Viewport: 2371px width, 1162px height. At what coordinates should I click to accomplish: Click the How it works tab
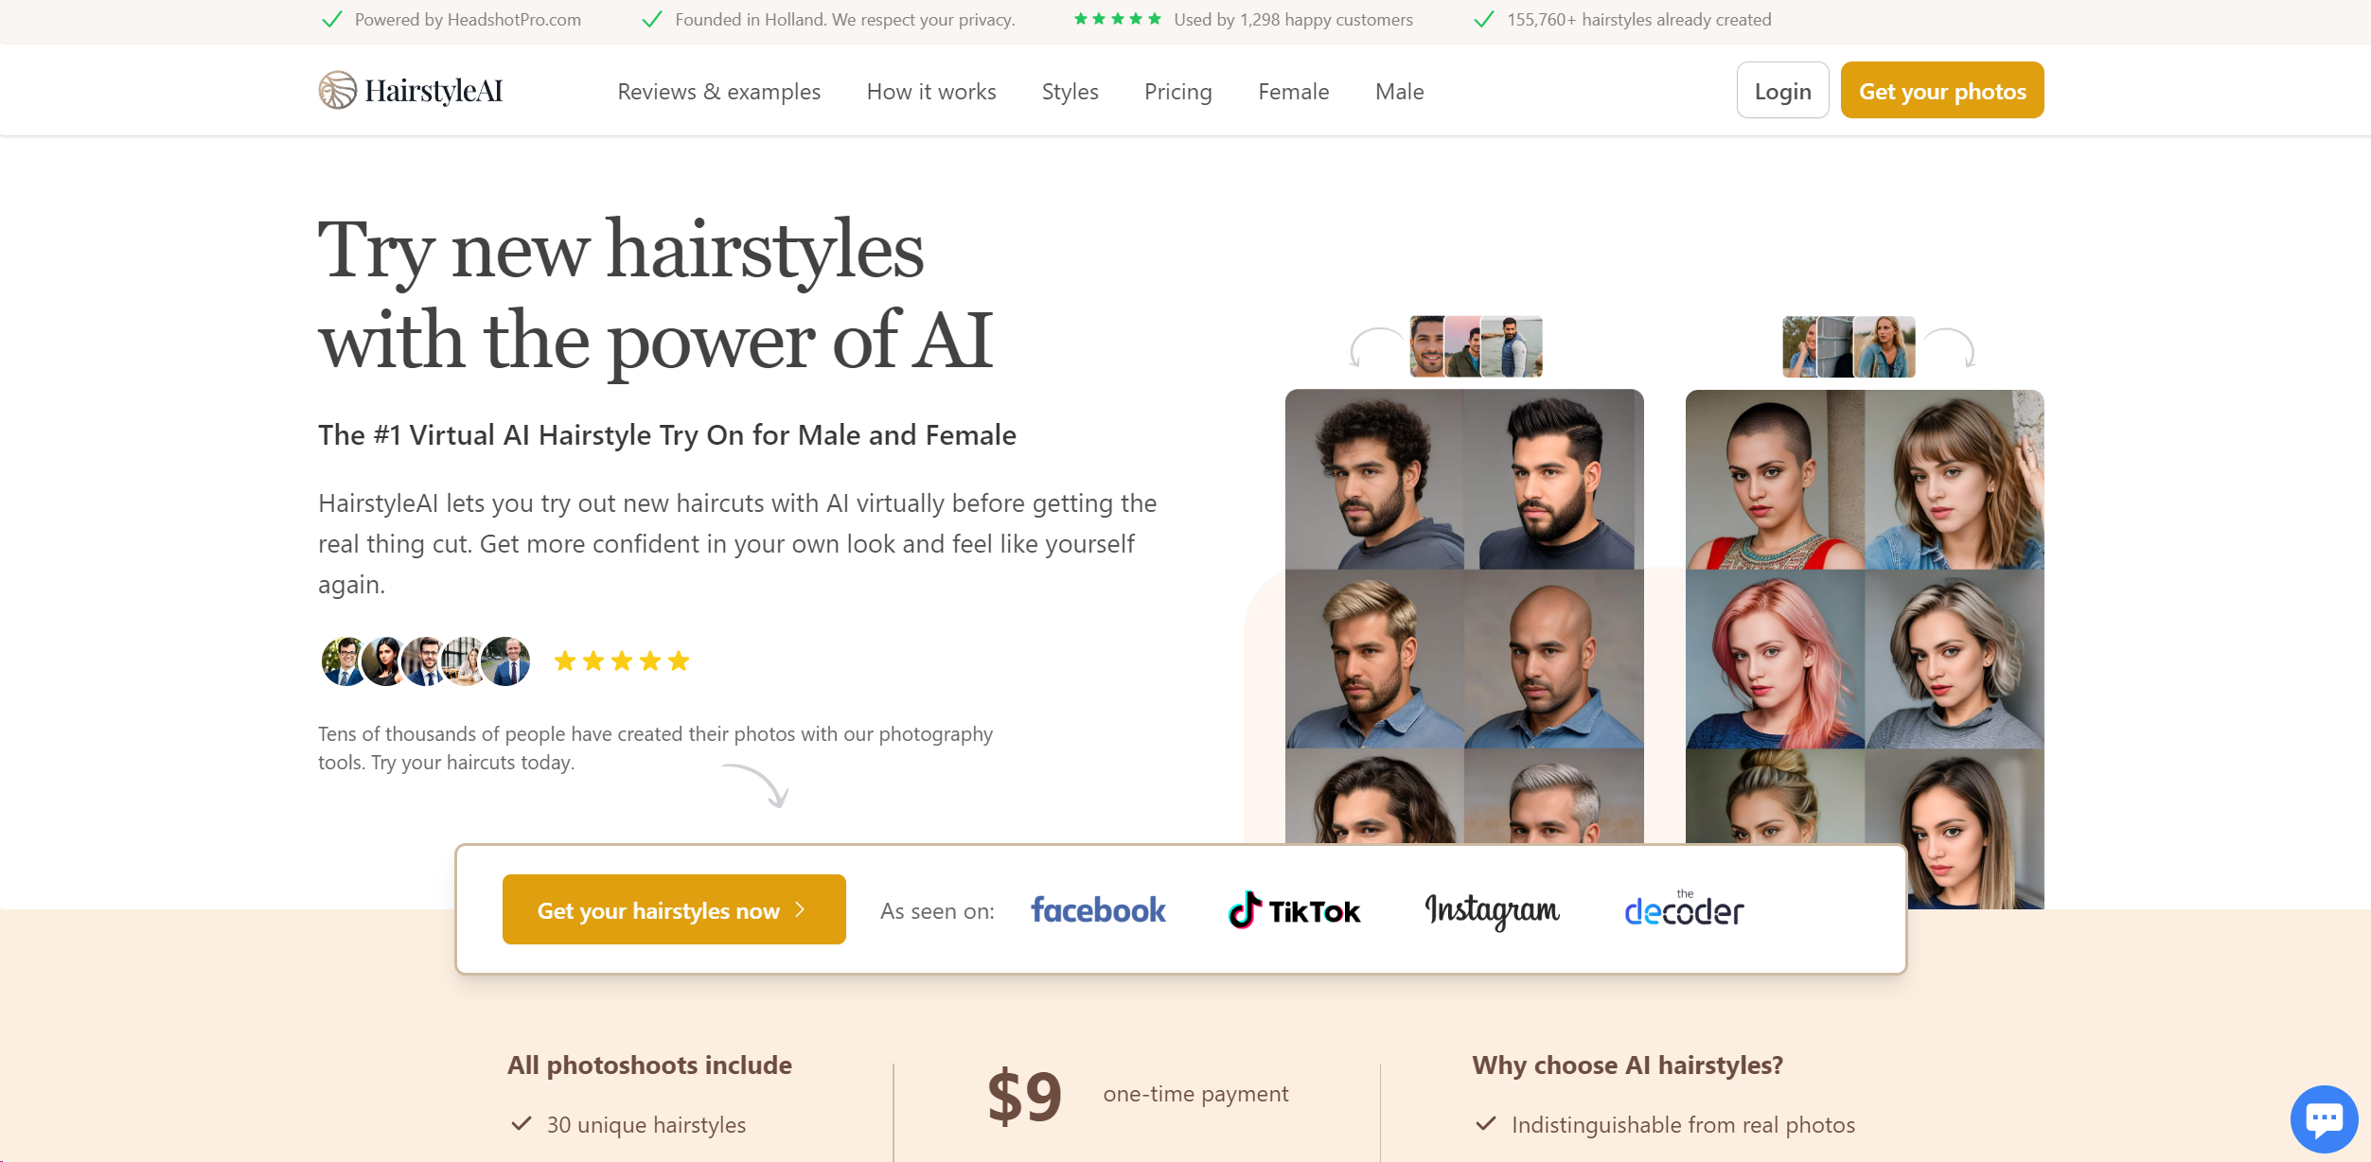(x=931, y=91)
